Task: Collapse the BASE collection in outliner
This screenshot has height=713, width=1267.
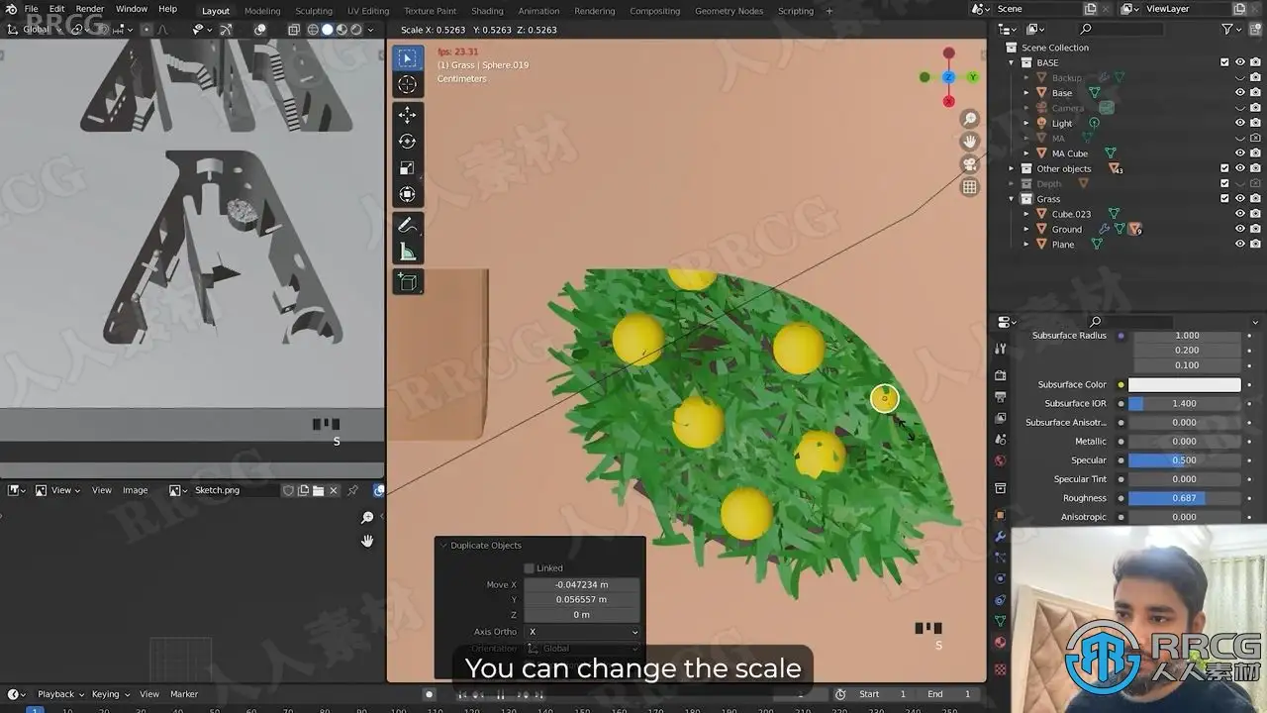Action: point(1012,62)
